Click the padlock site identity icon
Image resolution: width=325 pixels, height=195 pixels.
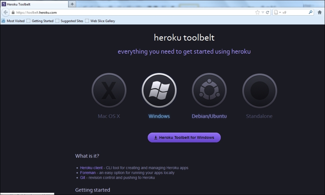pos(13,12)
